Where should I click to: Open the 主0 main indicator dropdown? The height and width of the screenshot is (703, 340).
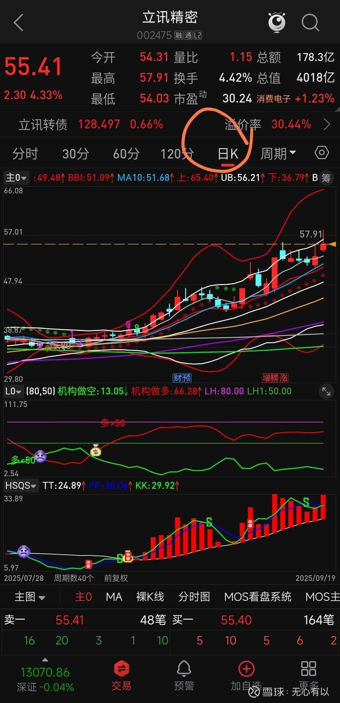pos(16,178)
